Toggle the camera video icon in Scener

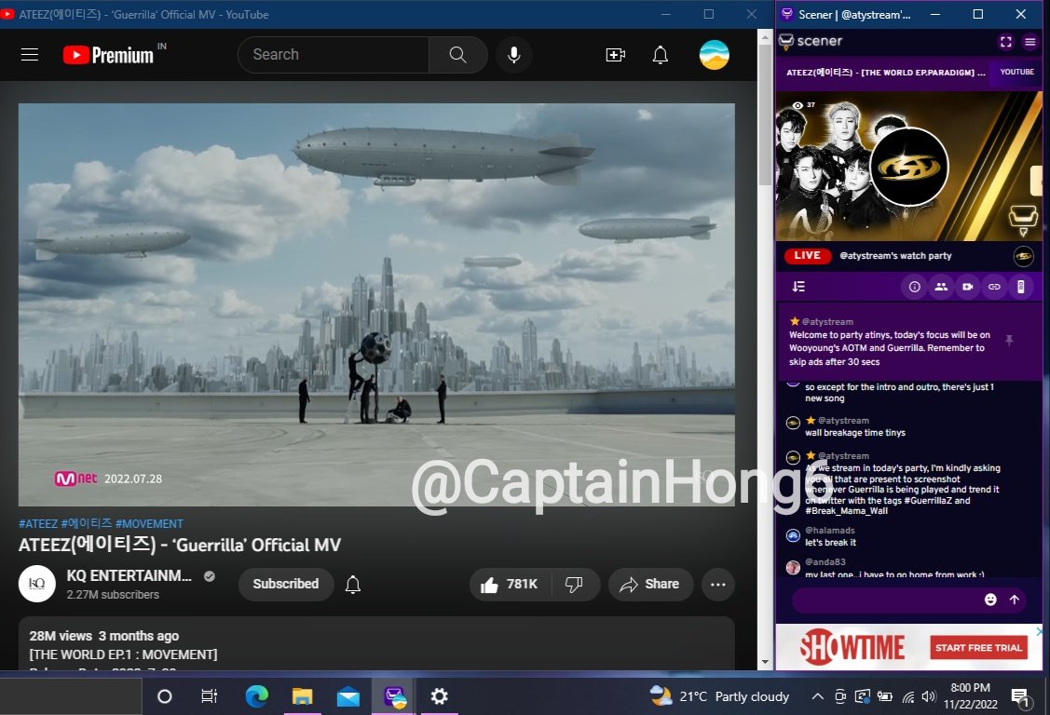click(968, 287)
